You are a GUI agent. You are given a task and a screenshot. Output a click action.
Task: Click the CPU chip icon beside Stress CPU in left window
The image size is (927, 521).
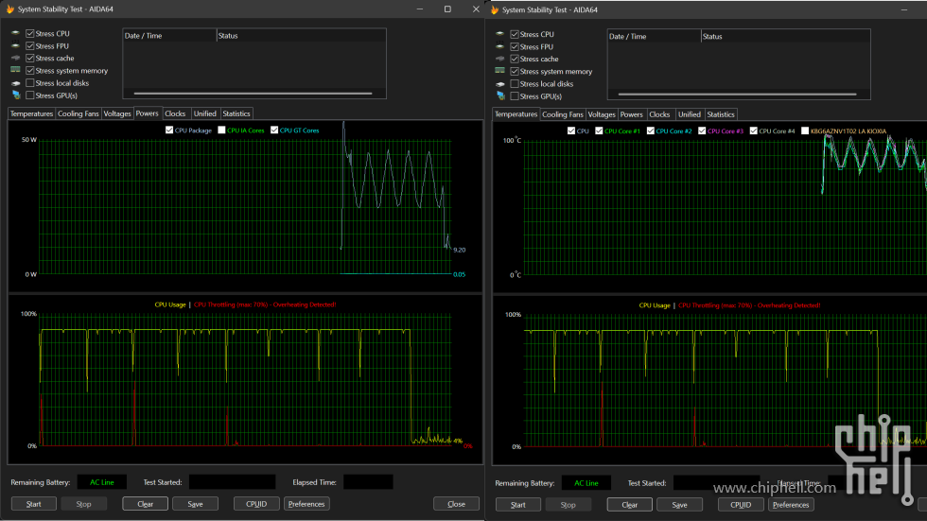[15, 33]
